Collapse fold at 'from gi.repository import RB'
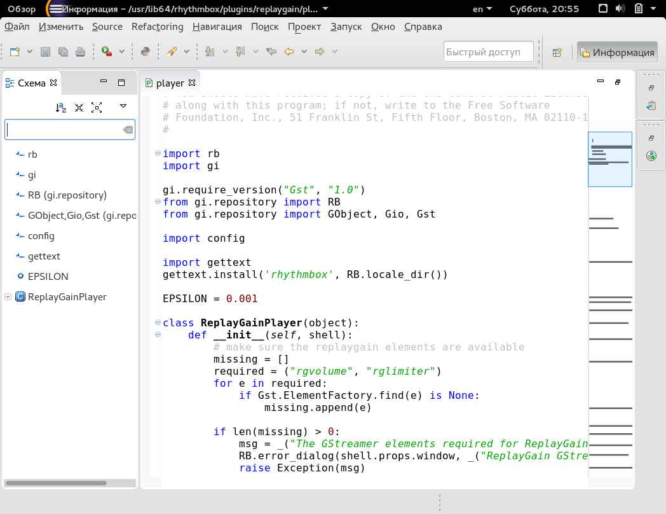 (x=158, y=202)
